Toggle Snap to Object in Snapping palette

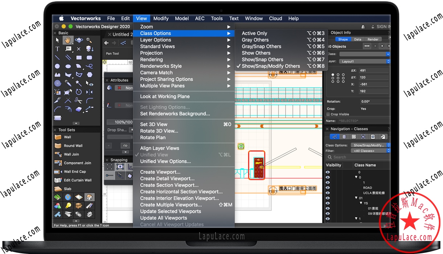120,167
